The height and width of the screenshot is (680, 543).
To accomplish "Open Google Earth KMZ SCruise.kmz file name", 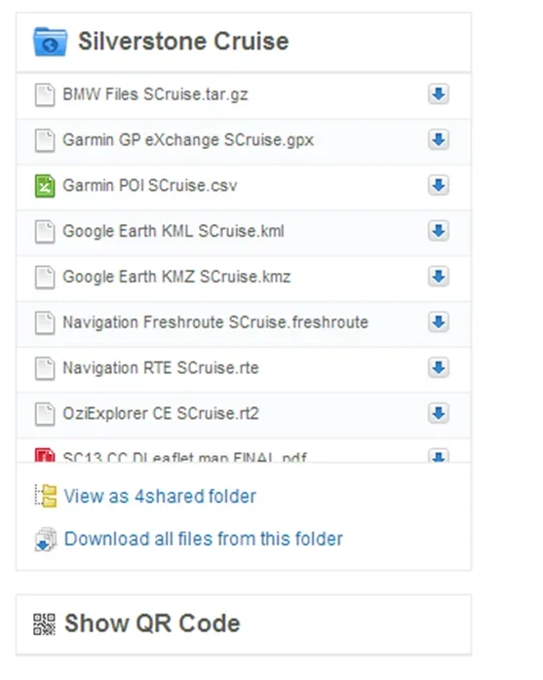I will [176, 277].
